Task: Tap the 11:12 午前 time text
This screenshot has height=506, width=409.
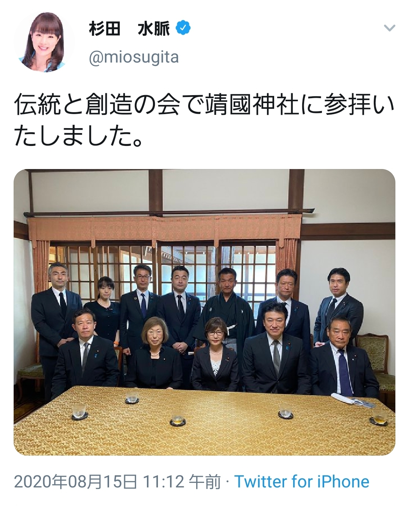Action: click(x=182, y=482)
